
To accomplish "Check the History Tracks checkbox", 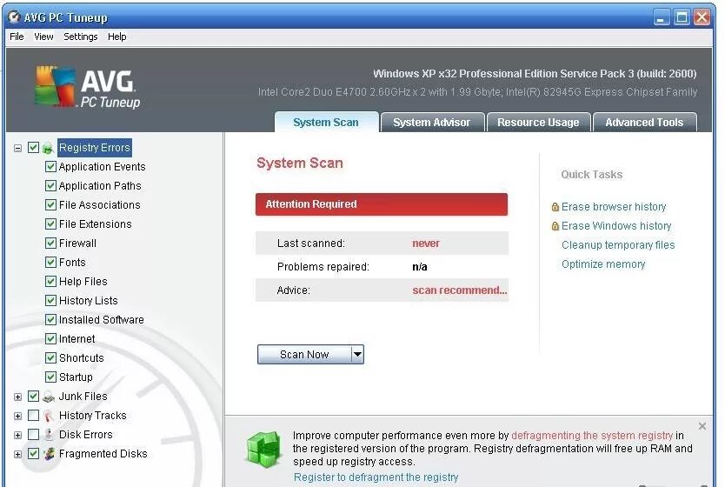I will (x=33, y=416).
